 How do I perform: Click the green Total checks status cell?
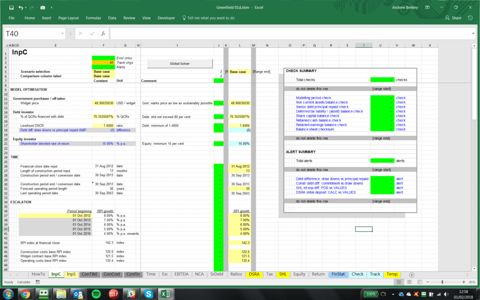[382, 80]
